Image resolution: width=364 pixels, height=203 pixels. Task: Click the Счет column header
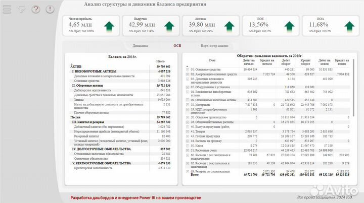[211, 60]
